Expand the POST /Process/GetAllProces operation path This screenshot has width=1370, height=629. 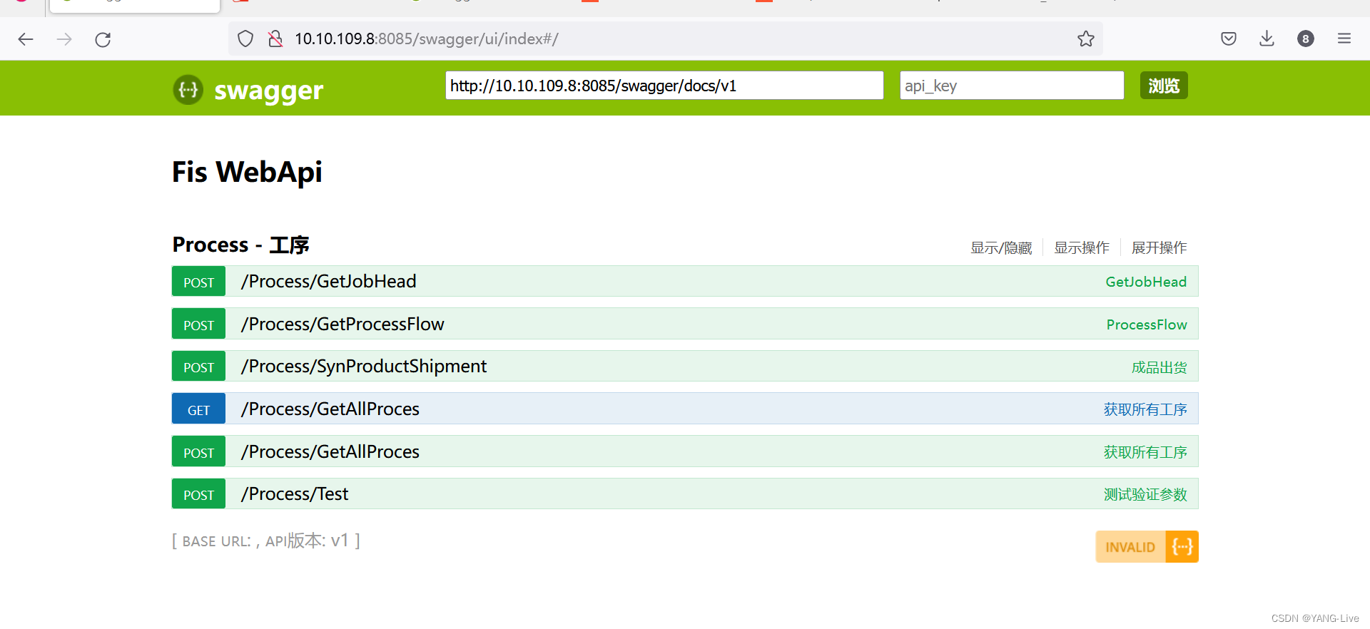coord(330,452)
